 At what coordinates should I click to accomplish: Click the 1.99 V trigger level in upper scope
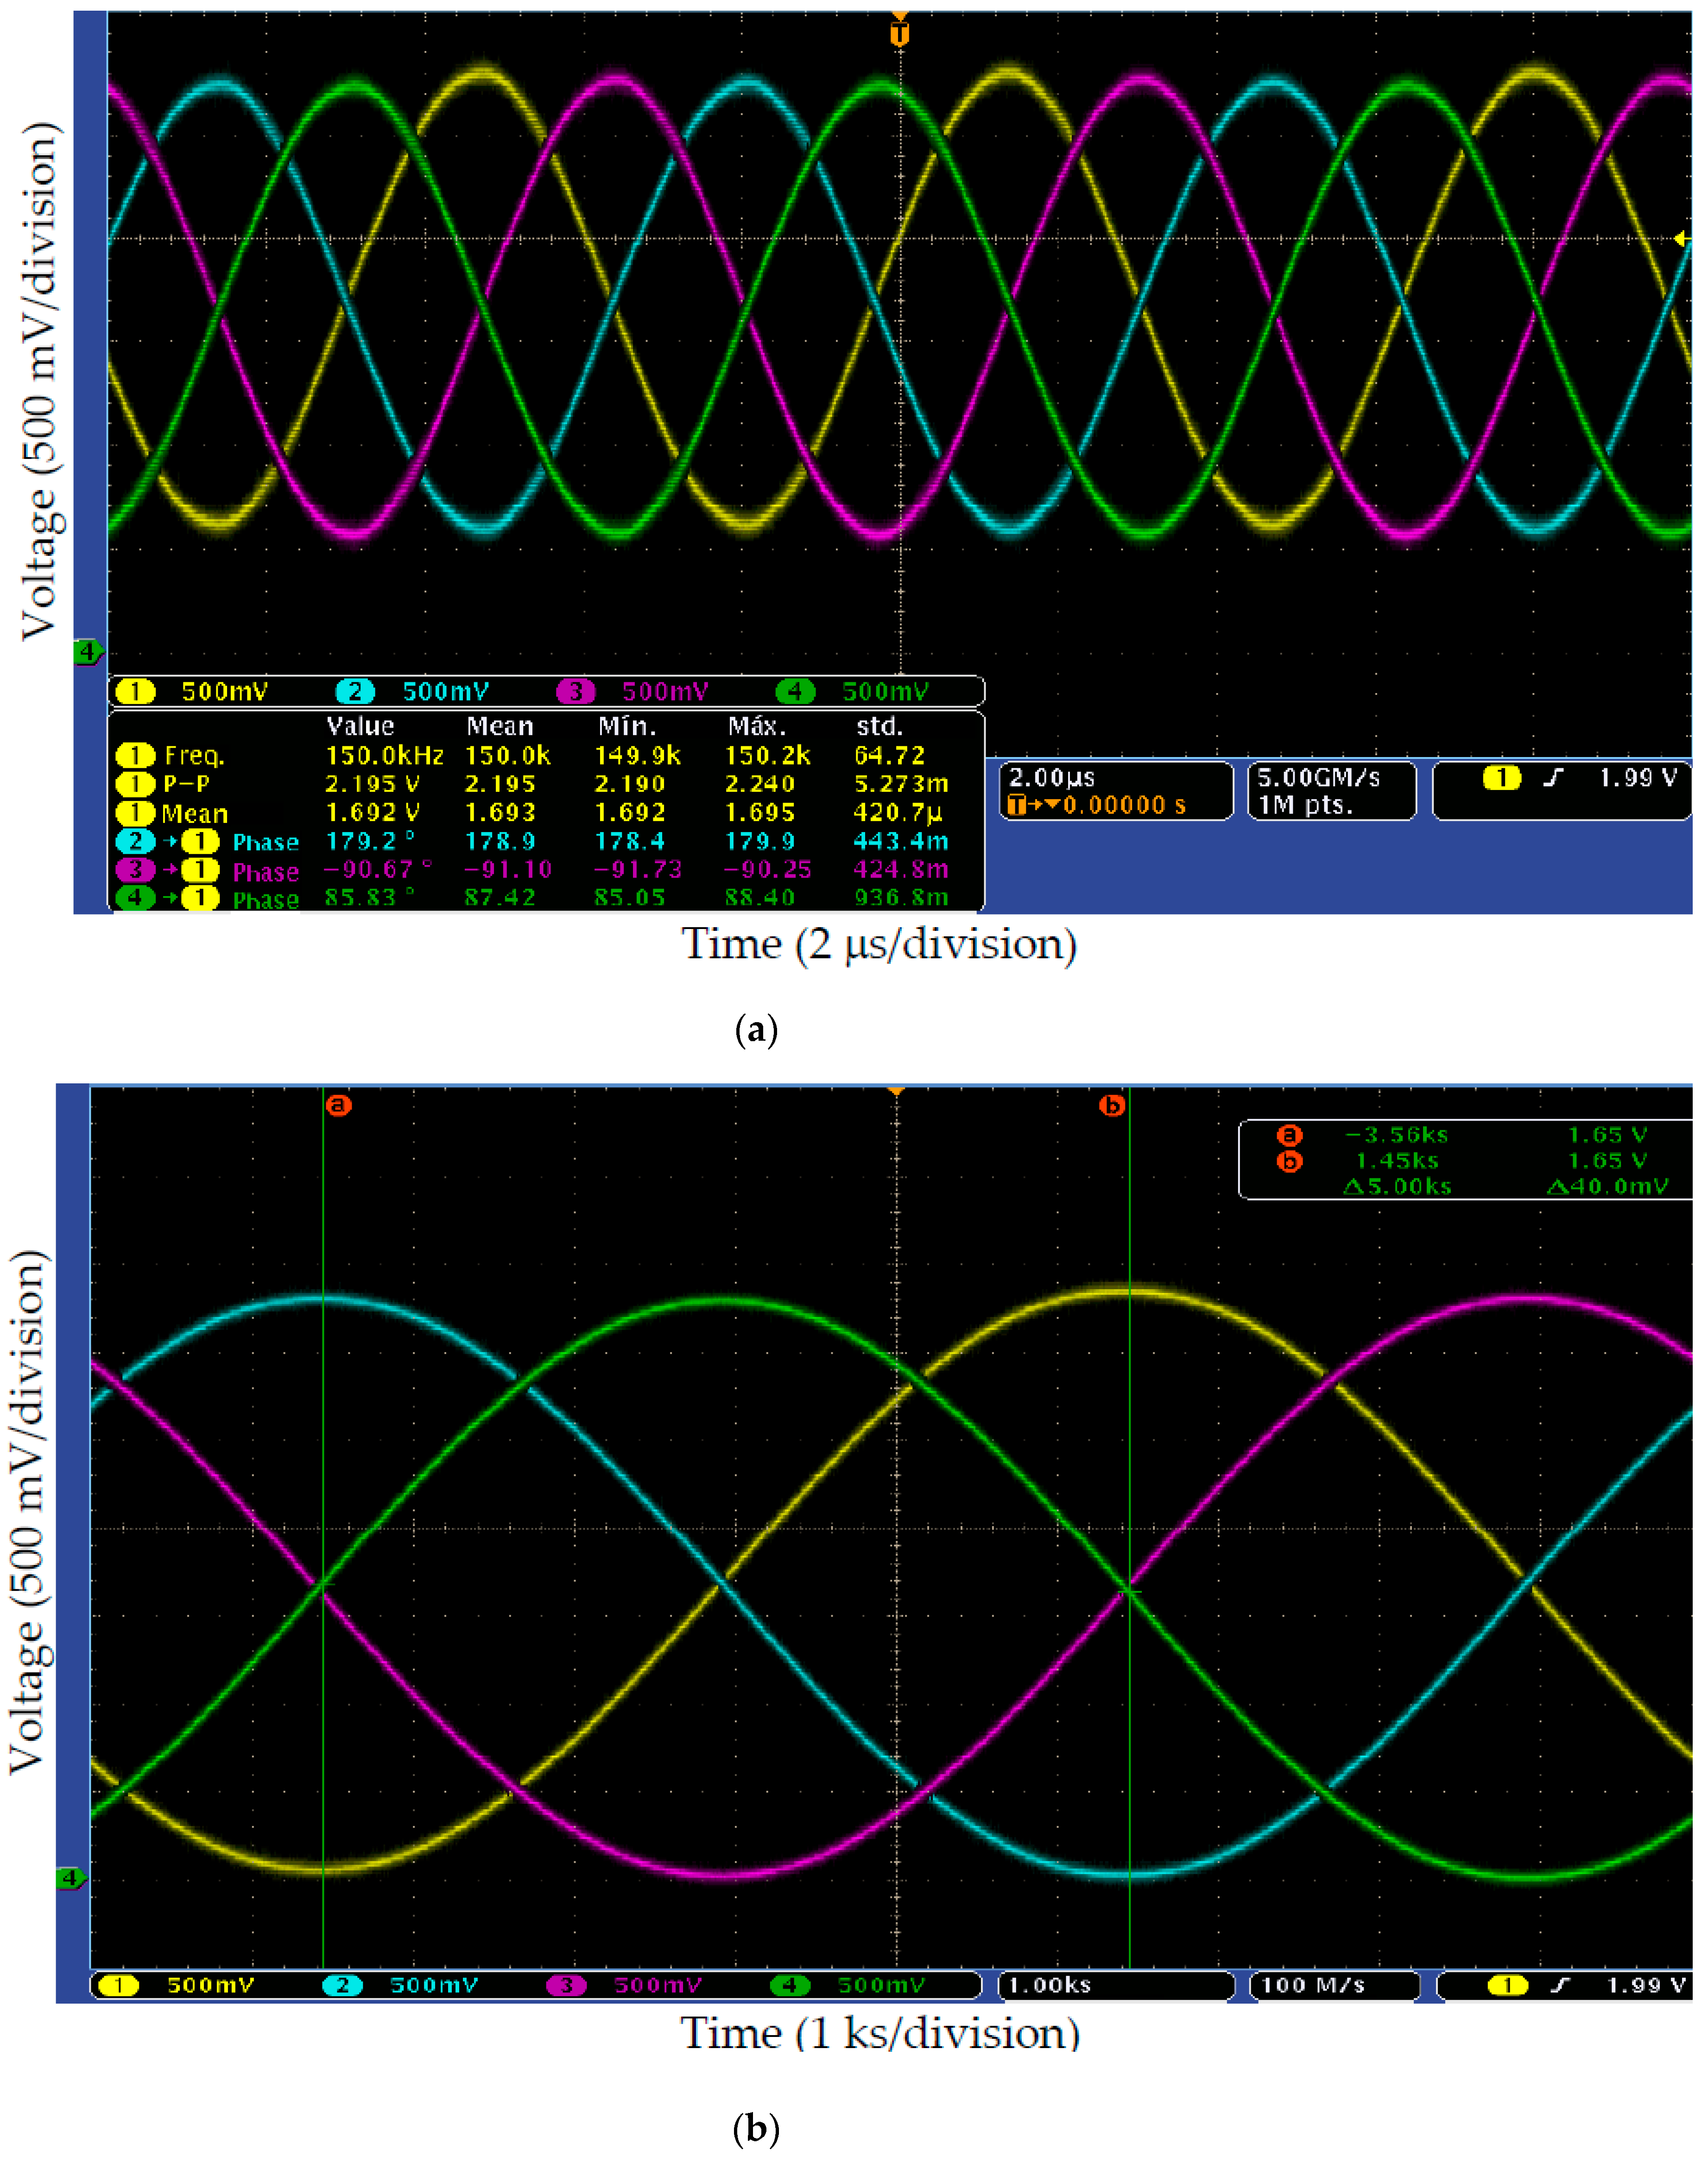coord(1637,777)
